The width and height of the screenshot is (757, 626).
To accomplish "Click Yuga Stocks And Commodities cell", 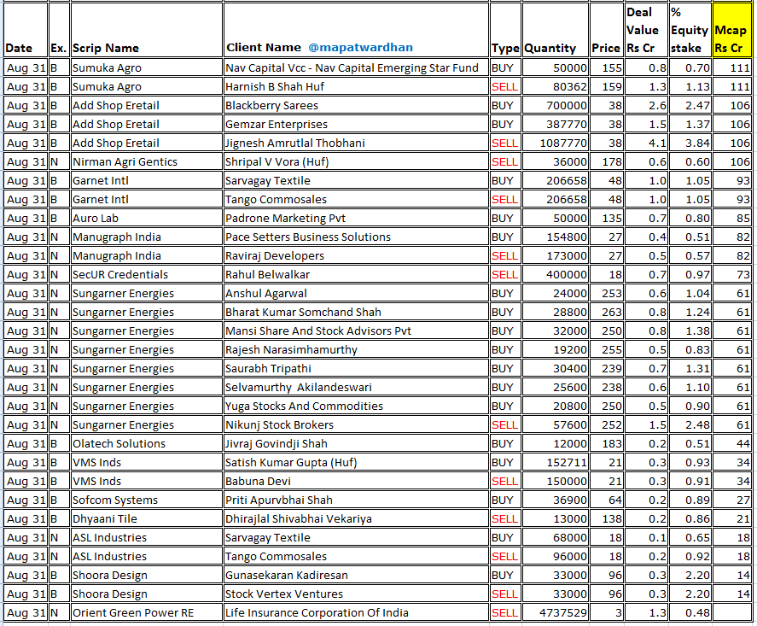I will pyautogui.click(x=356, y=407).
